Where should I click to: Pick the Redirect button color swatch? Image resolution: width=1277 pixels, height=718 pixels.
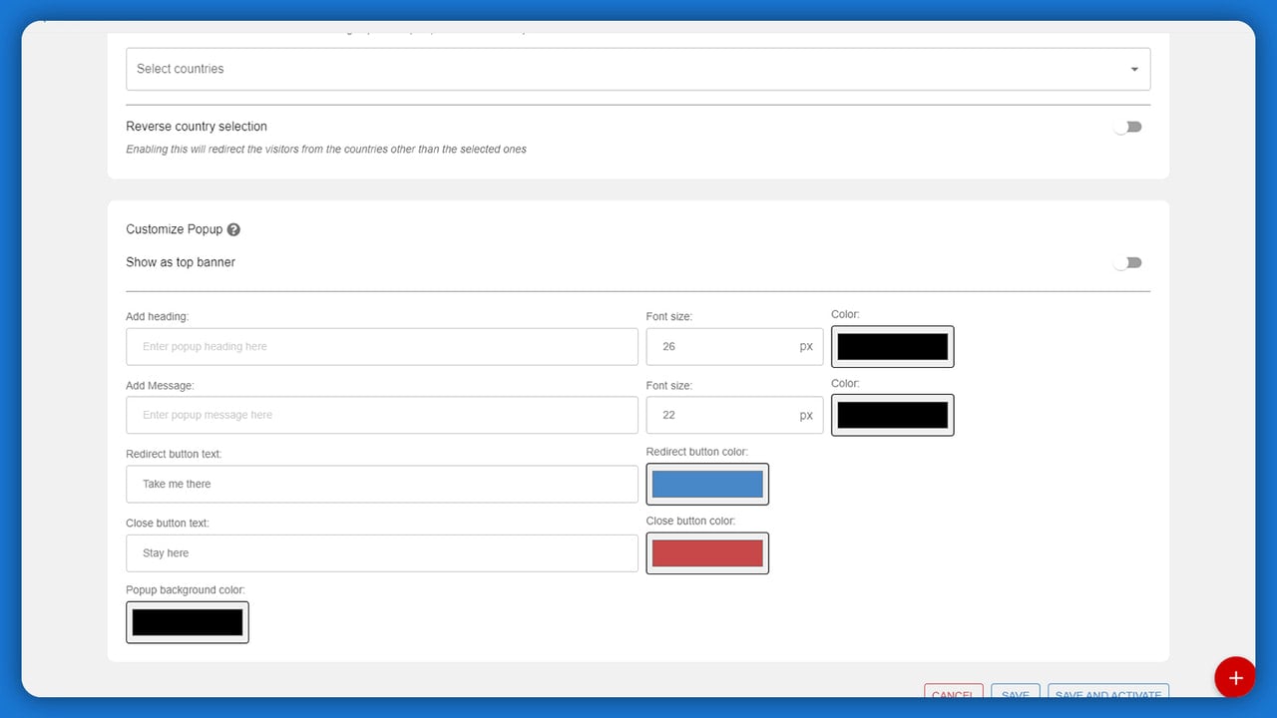707,484
